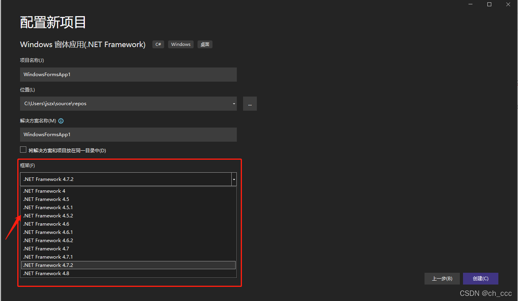Viewport: 518px width, 301px height.
Task: Open the 框架 (framework) dropdown arrow
Action: [x=234, y=179]
